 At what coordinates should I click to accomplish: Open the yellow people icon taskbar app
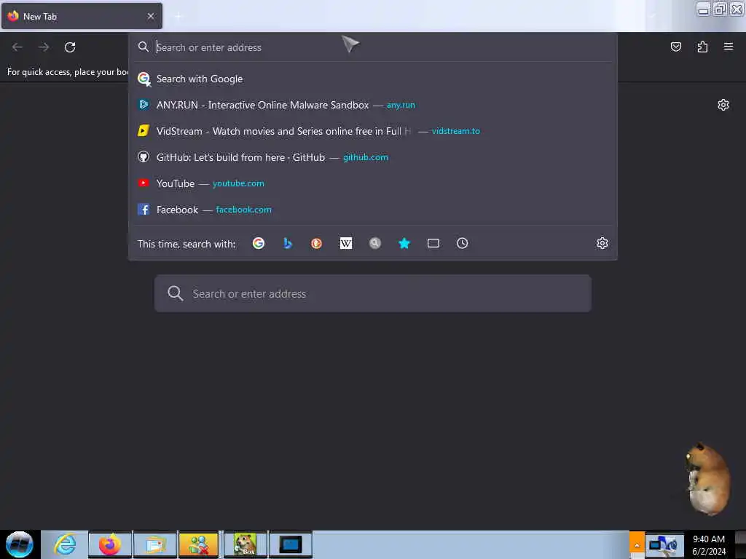[x=199, y=544]
